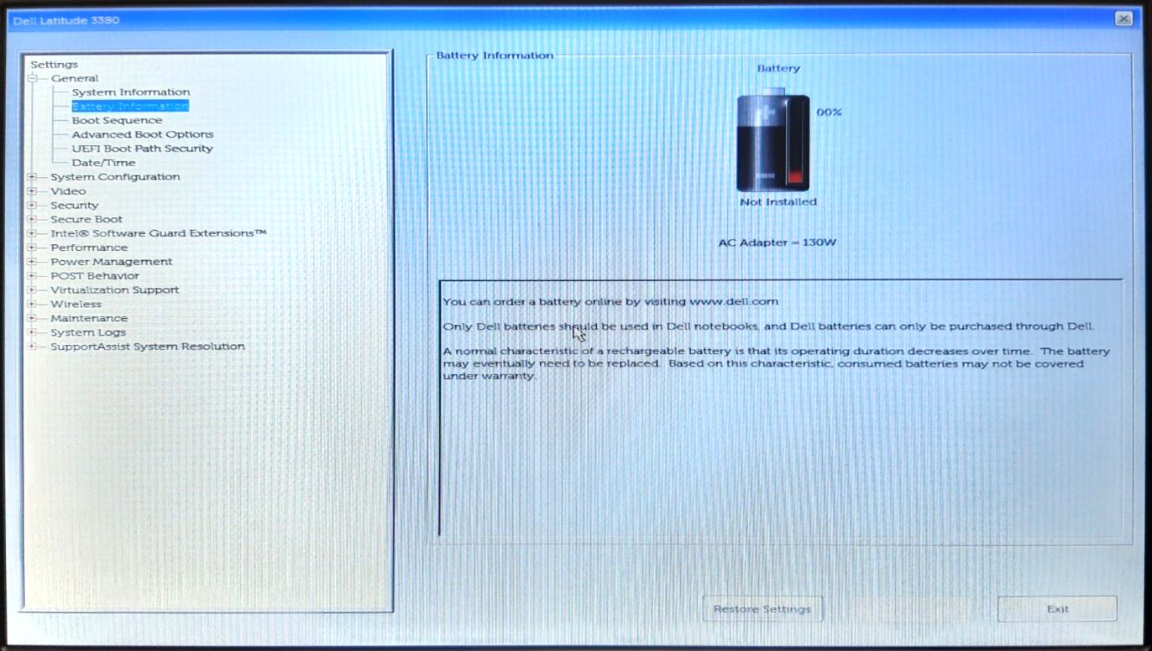1152x651 pixels.
Task: Click the Exit button
Action: (x=1057, y=609)
